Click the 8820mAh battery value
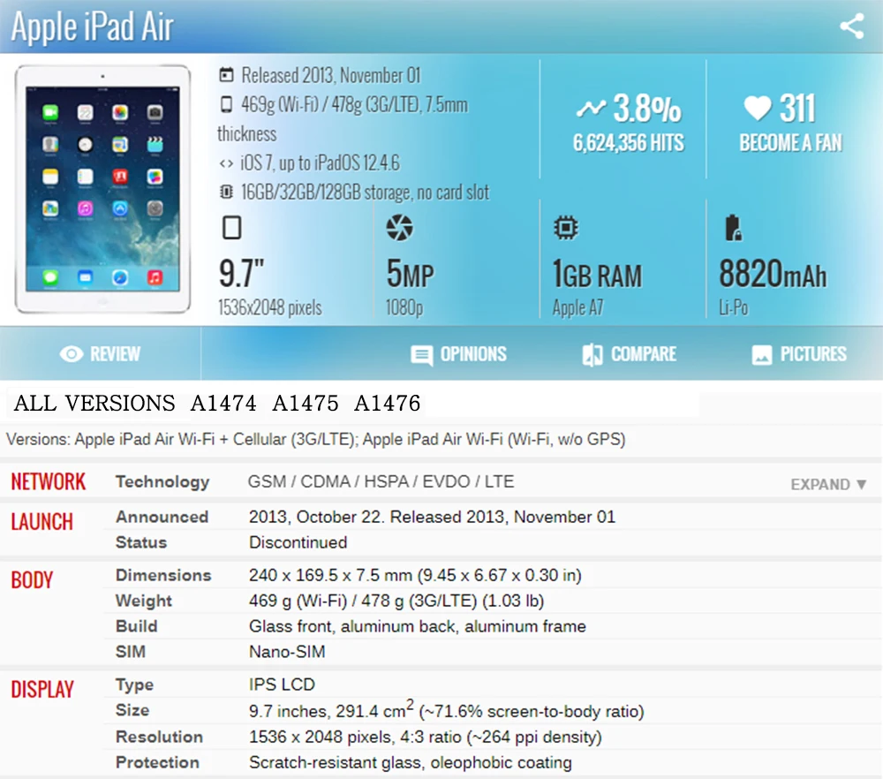The image size is (883, 779). 773,274
